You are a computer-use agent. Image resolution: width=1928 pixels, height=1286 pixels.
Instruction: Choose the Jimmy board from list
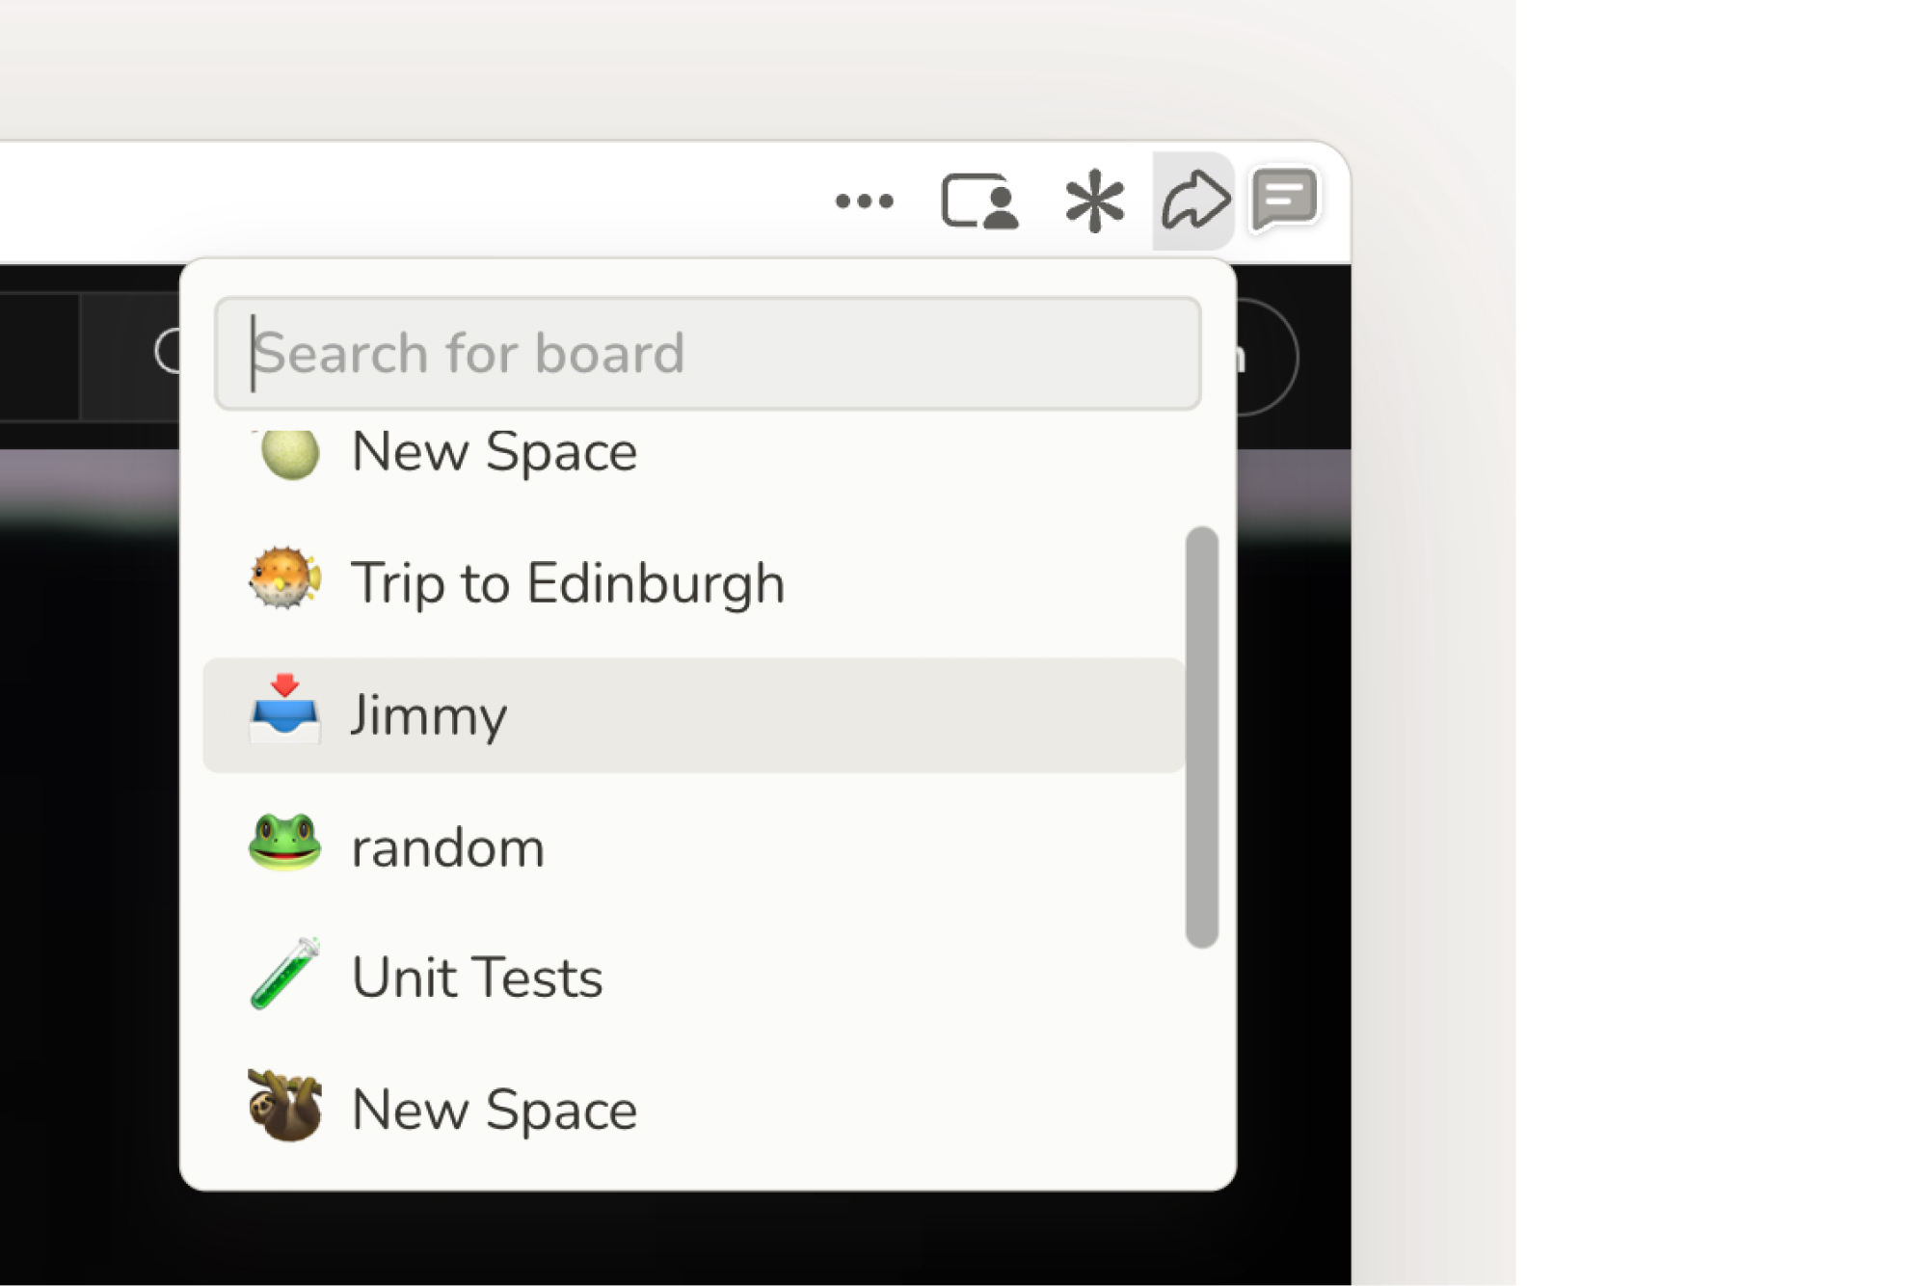click(x=429, y=715)
